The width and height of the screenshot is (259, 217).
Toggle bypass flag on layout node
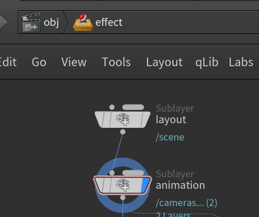[x=99, y=119]
